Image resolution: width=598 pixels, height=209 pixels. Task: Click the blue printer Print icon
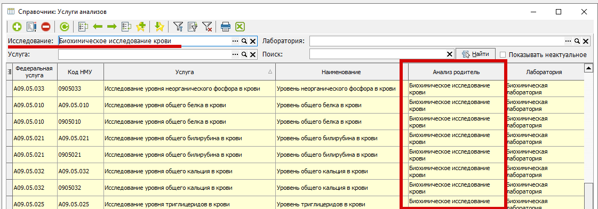click(226, 27)
